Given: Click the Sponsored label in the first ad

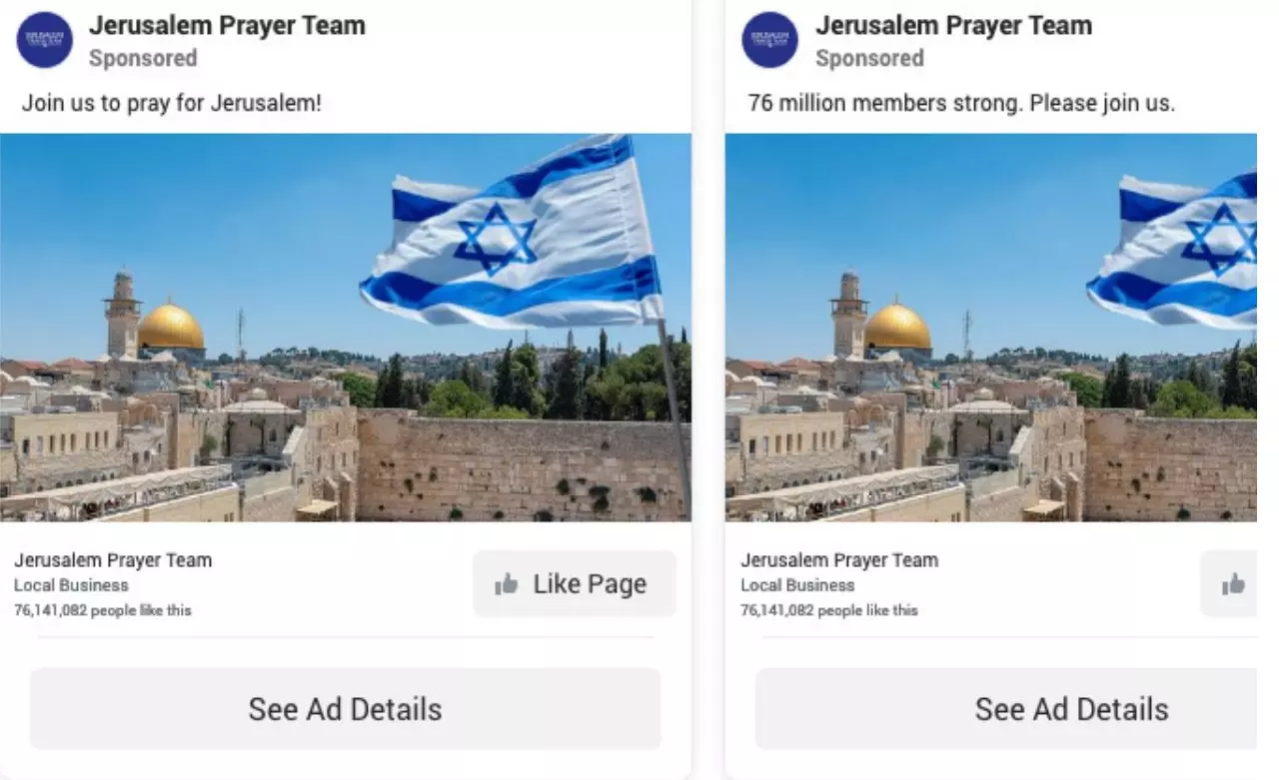Looking at the screenshot, I should tap(143, 58).
